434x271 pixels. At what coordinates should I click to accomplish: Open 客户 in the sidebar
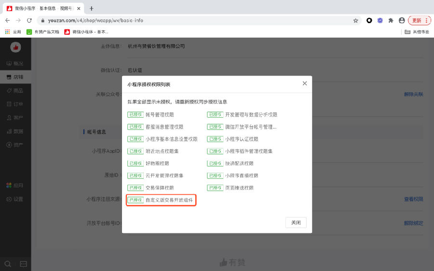click(x=15, y=118)
